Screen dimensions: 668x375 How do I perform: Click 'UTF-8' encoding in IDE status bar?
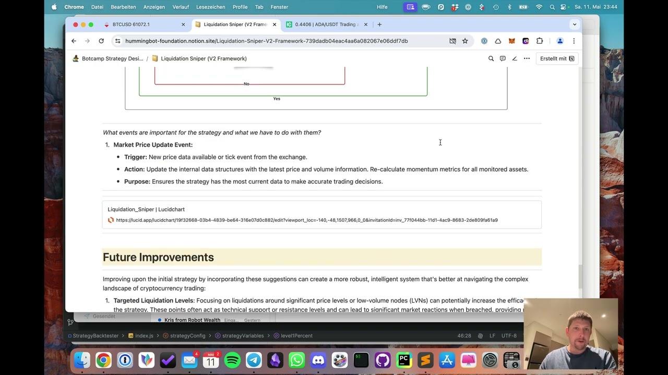(x=509, y=335)
